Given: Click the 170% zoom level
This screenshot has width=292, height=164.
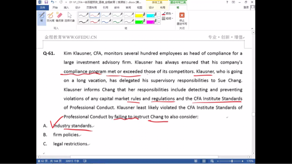Looking at the screenshot, I should tap(250, 161).
